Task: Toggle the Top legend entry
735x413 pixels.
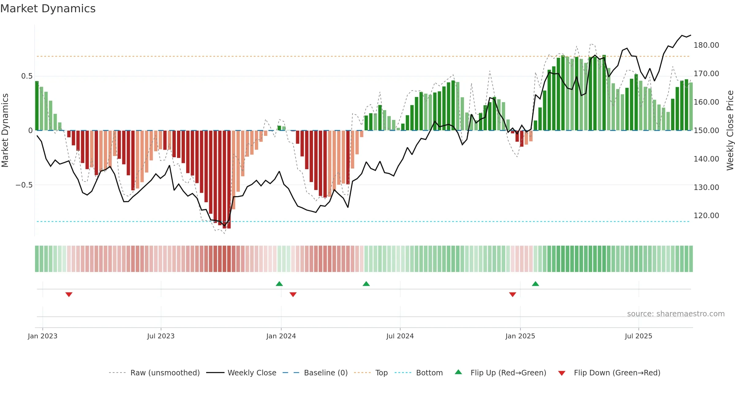Action: [371, 373]
